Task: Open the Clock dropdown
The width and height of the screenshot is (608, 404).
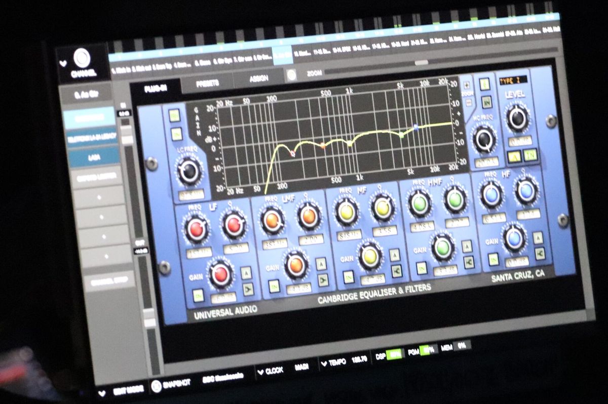Action: coord(270,371)
